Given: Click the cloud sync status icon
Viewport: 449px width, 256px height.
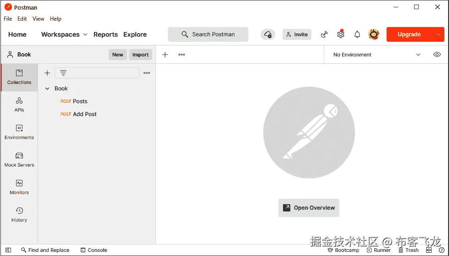Looking at the screenshot, I should click(268, 34).
